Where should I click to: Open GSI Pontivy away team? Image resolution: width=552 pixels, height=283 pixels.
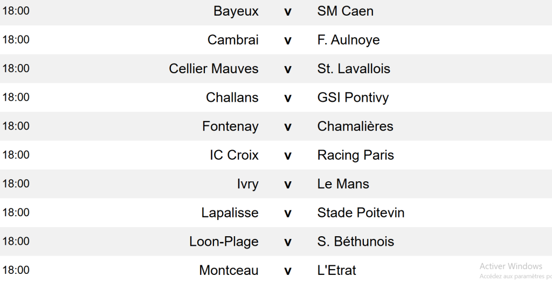pos(353,97)
